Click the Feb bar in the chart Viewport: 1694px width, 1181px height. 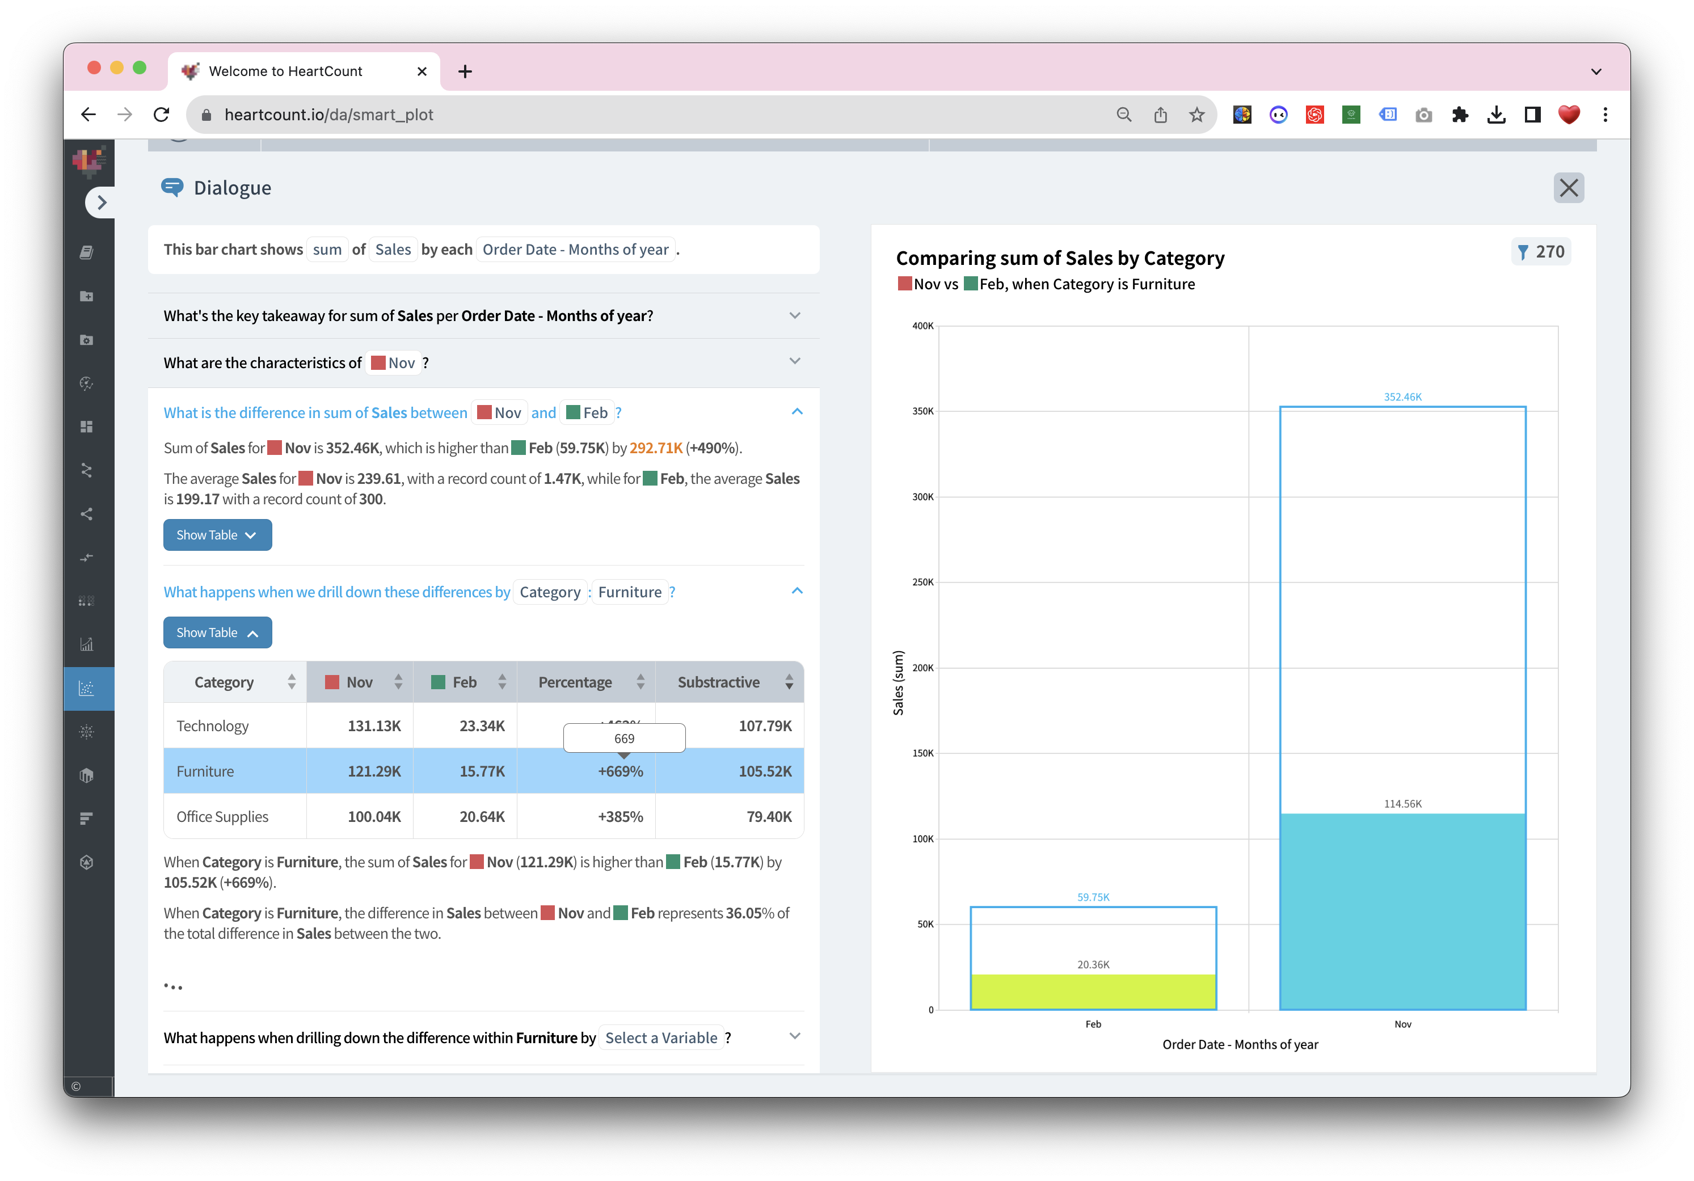[x=1093, y=958]
